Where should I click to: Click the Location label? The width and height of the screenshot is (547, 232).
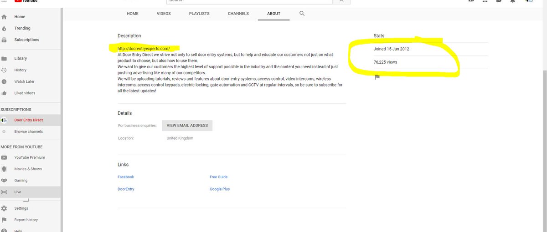tap(126, 138)
